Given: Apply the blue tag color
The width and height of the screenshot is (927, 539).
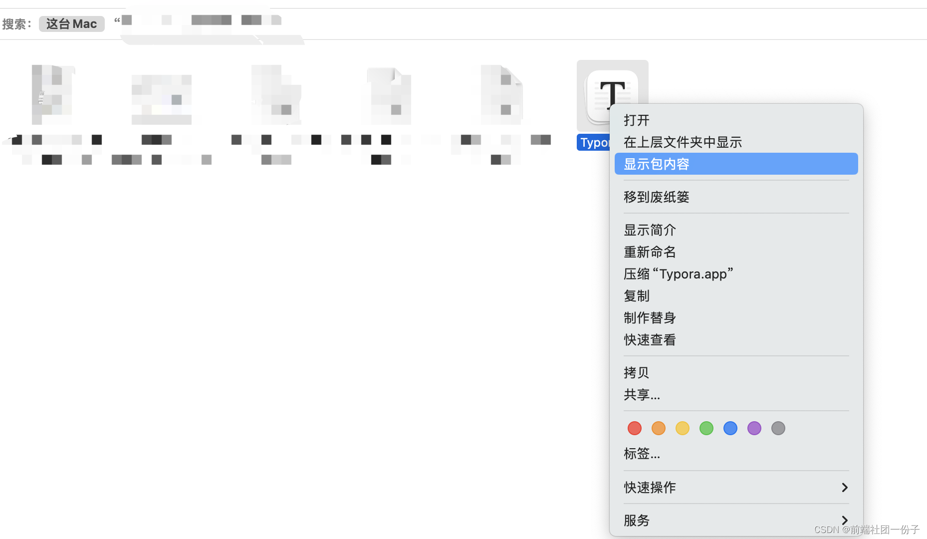Looking at the screenshot, I should click(x=730, y=428).
